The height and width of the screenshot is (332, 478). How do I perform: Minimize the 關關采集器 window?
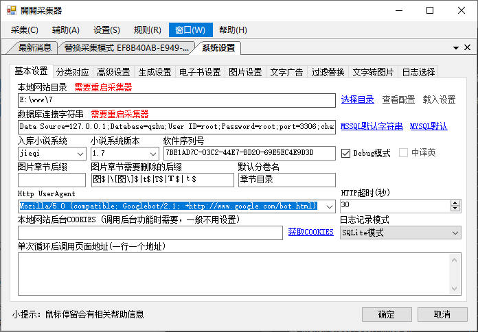pyautogui.click(x=399, y=11)
